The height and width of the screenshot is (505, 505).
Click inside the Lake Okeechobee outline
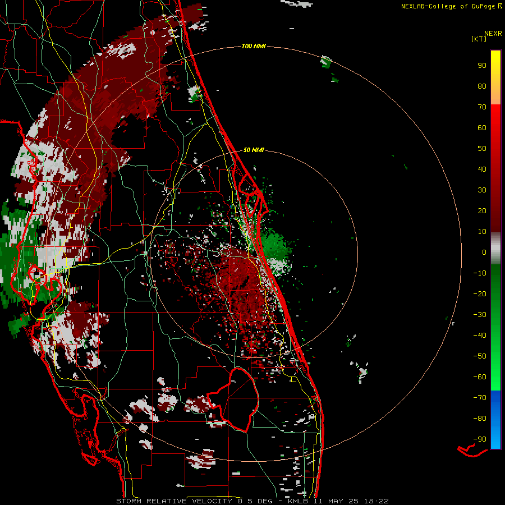pyautogui.click(x=242, y=400)
